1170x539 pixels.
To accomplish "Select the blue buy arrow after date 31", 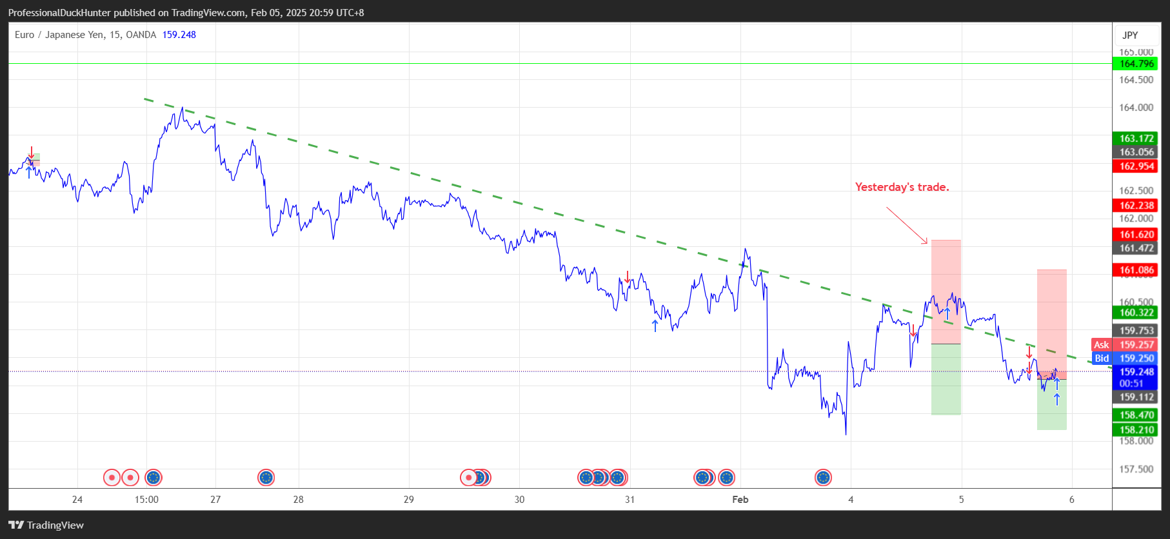I will point(655,326).
